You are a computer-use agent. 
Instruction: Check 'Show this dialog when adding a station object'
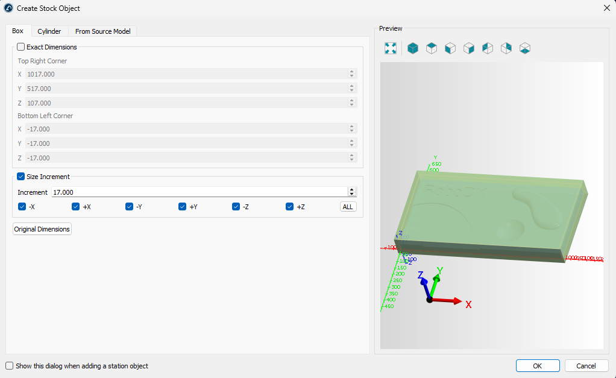pos(9,366)
